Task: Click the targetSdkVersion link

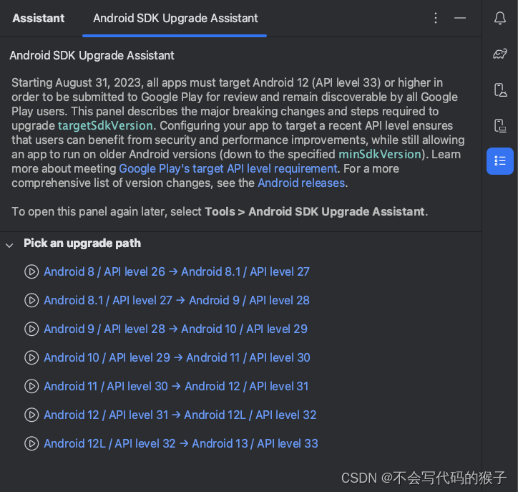Action: (x=105, y=126)
